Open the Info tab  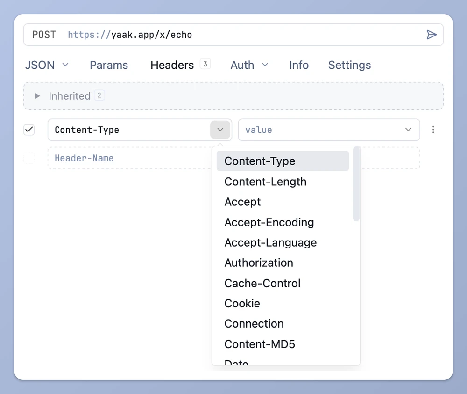pyautogui.click(x=299, y=65)
